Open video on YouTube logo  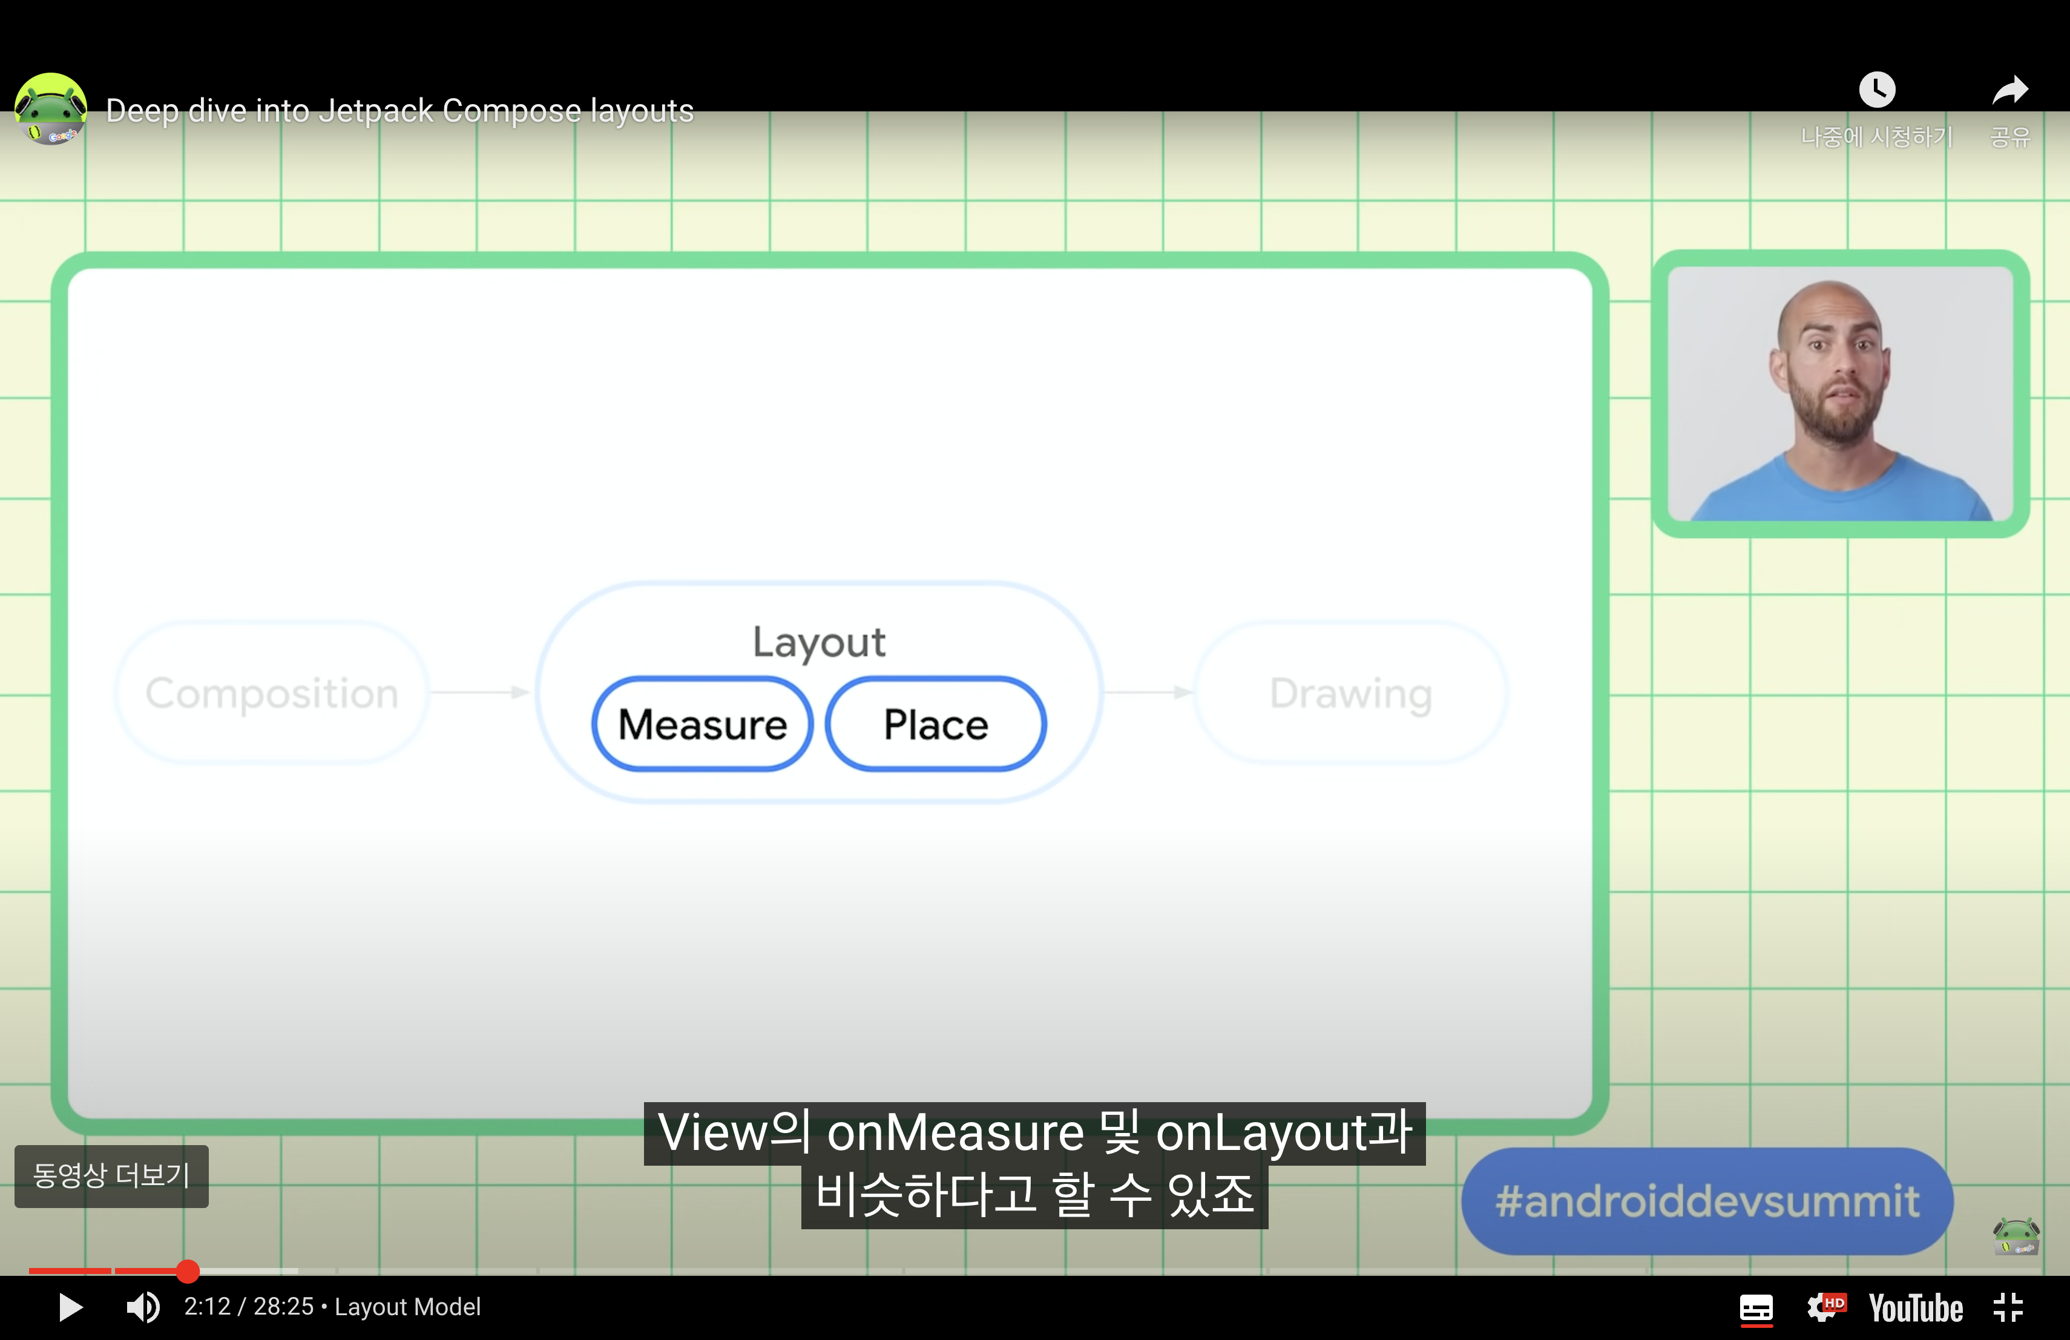click(x=1915, y=1307)
